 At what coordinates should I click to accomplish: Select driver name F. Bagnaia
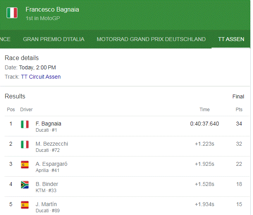coord(48,124)
